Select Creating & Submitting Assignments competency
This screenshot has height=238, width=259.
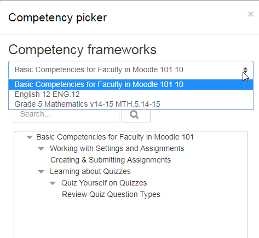pos(111,160)
